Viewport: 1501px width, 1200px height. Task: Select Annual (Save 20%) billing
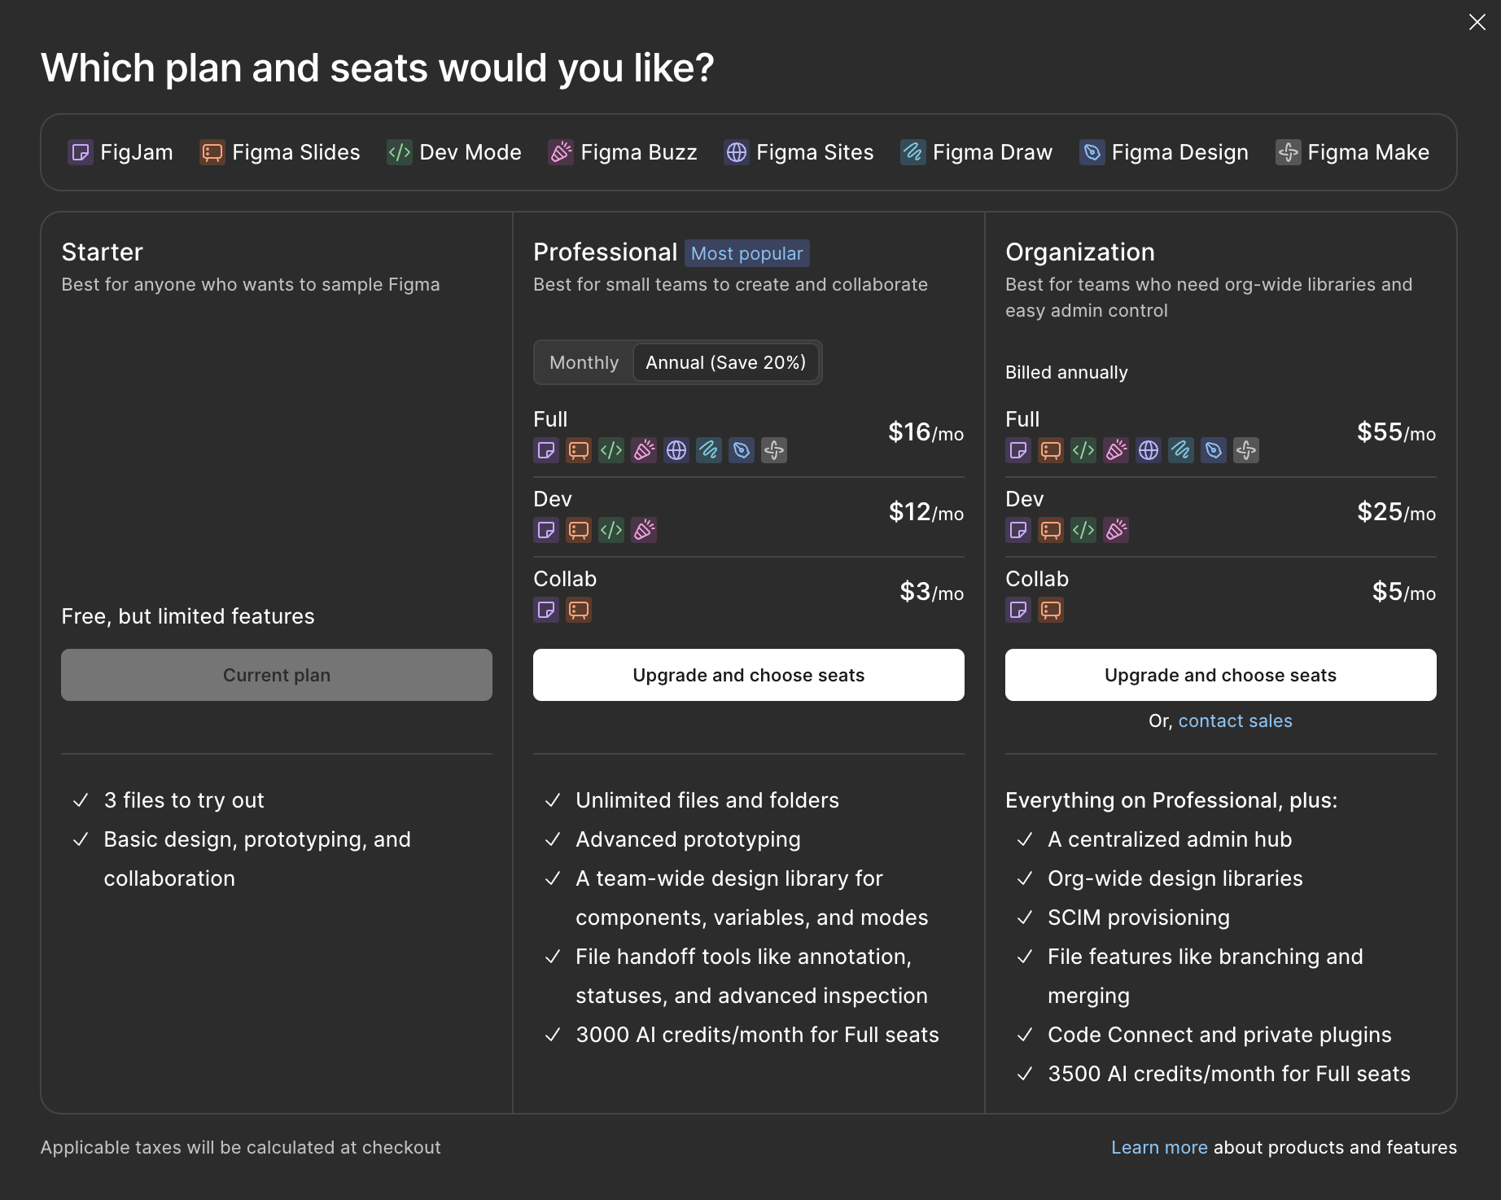725,362
